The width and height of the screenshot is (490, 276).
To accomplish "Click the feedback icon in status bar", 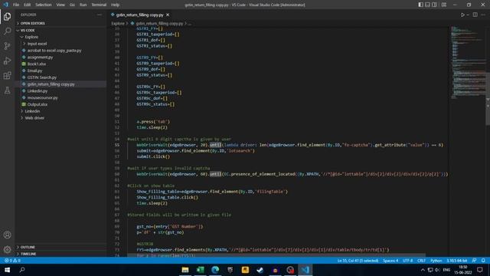I will pos(474,261).
